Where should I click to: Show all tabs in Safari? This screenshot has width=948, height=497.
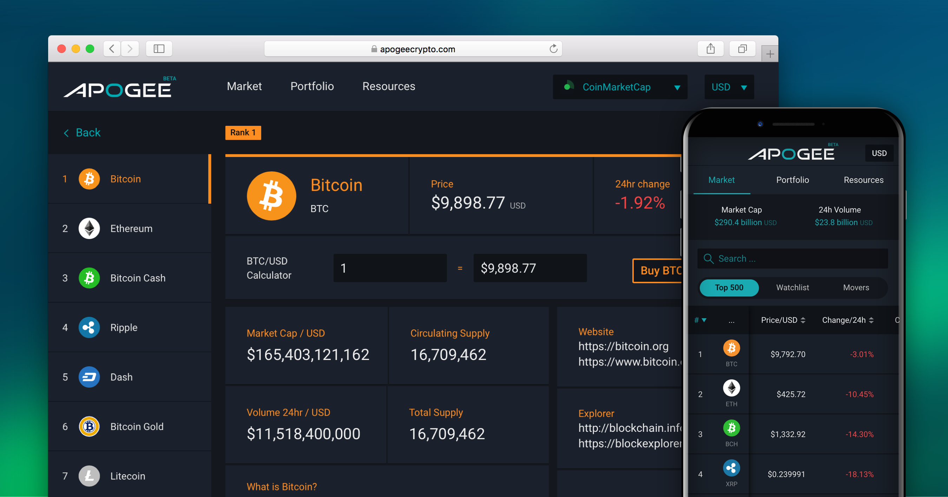click(742, 49)
